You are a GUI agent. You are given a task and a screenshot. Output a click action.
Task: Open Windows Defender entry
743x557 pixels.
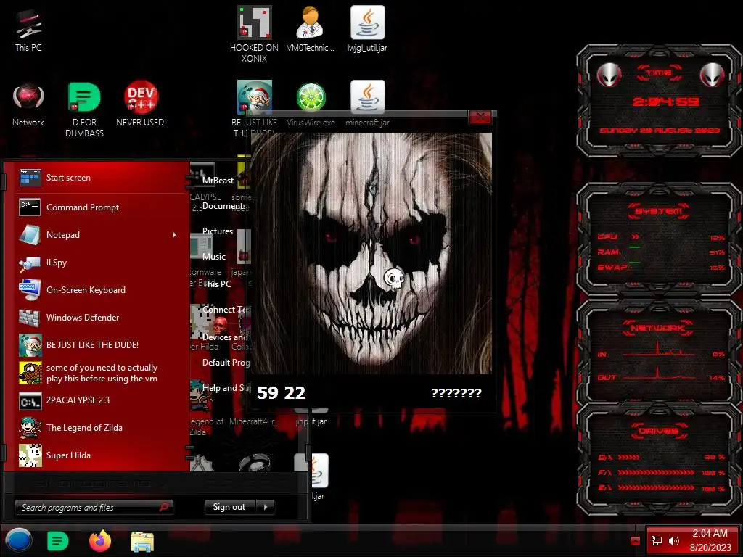100,318
